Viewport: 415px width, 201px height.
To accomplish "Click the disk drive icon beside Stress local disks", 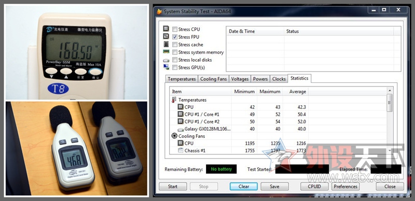I will point(166,60).
